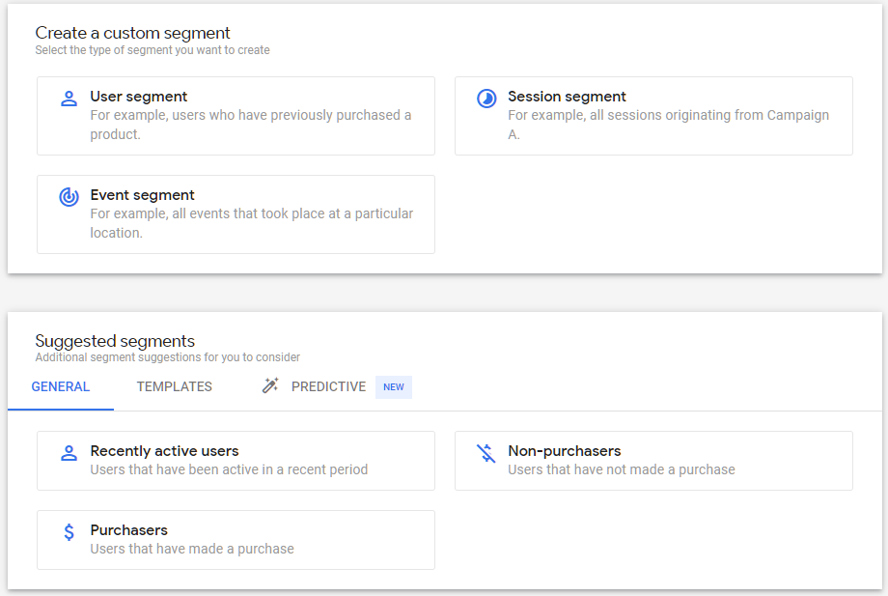Viewport: 888px width, 596px height.
Task: Click the NEW badge beside Predictive
Action: 394,387
